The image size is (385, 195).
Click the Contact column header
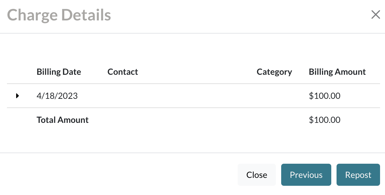tap(123, 72)
